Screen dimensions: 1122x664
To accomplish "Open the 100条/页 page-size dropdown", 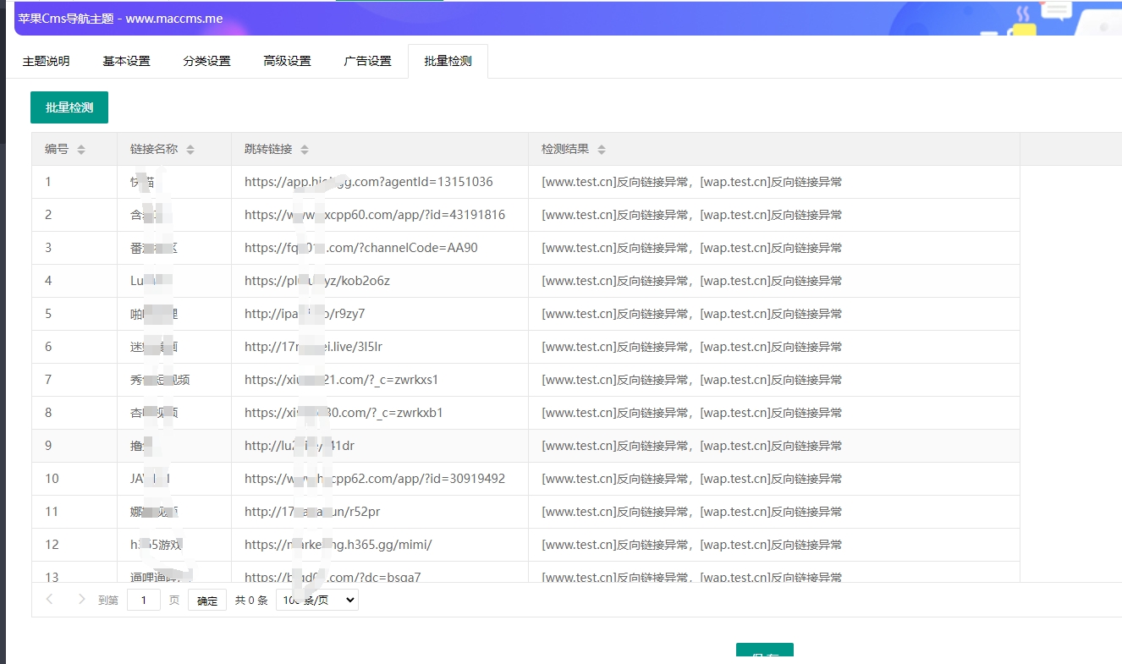I will [x=316, y=599].
